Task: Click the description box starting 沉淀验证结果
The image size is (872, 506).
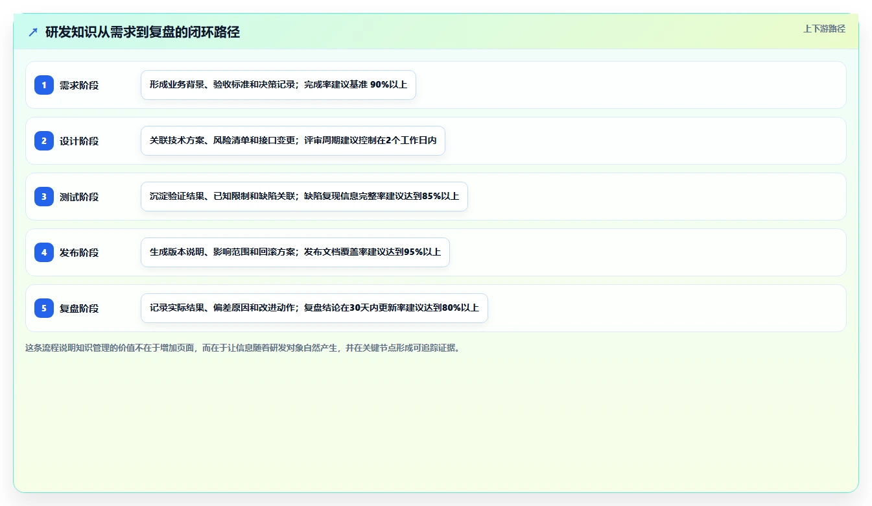Action: point(304,197)
